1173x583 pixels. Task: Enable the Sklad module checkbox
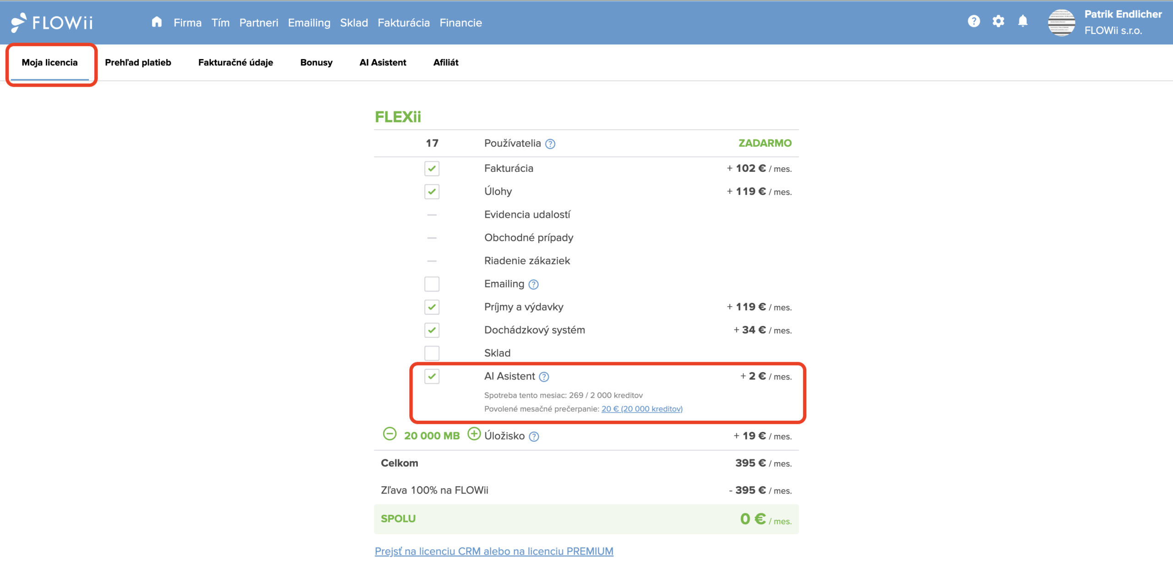point(432,353)
